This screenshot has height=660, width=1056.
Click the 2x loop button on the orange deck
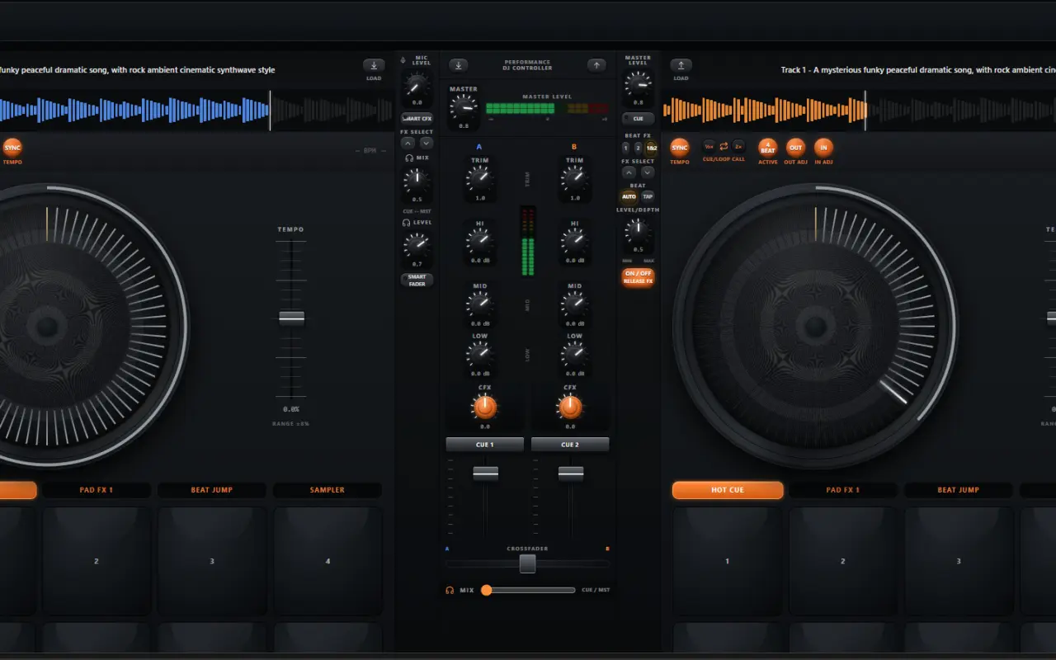pyautogui.click(x=738, y=145)
